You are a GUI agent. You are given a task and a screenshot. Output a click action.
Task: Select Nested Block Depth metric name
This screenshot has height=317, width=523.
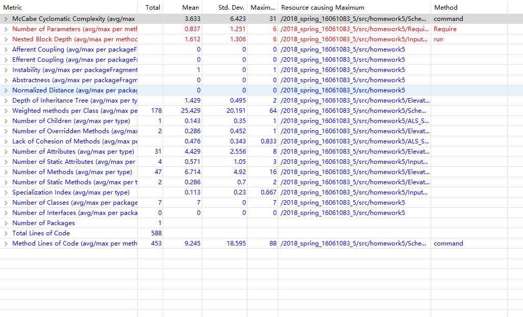click(74, 39)
